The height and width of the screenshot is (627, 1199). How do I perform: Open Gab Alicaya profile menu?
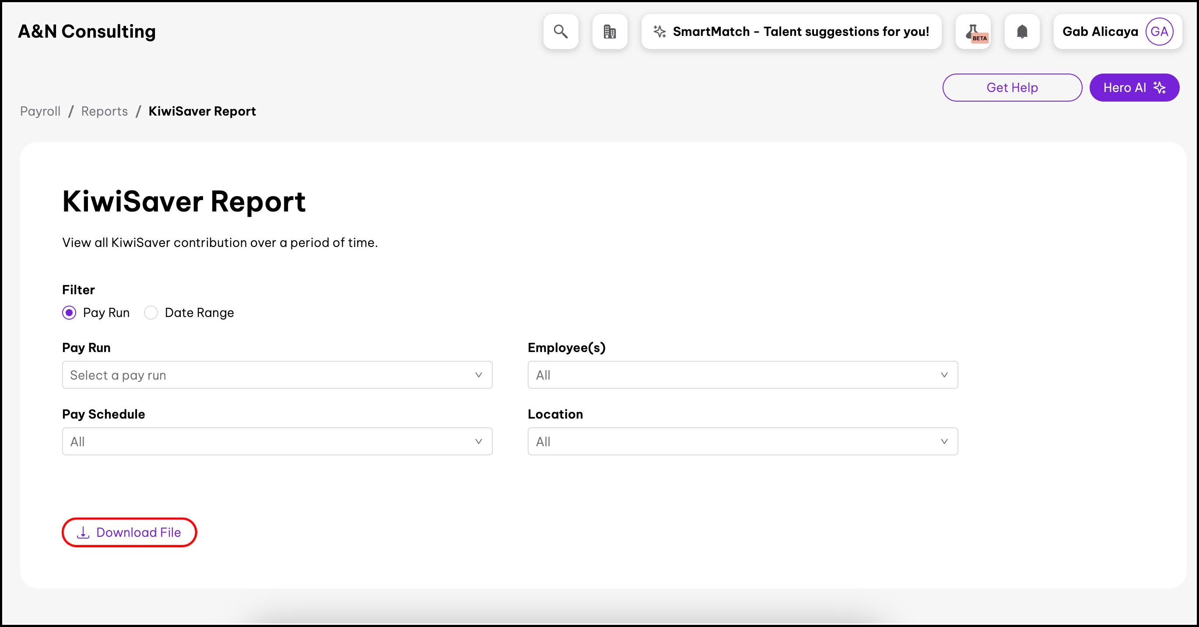click(1118, 31)
